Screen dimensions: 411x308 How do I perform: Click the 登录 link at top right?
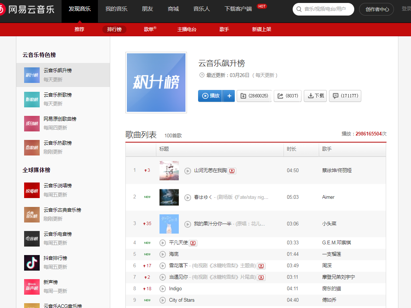[406, 9]
